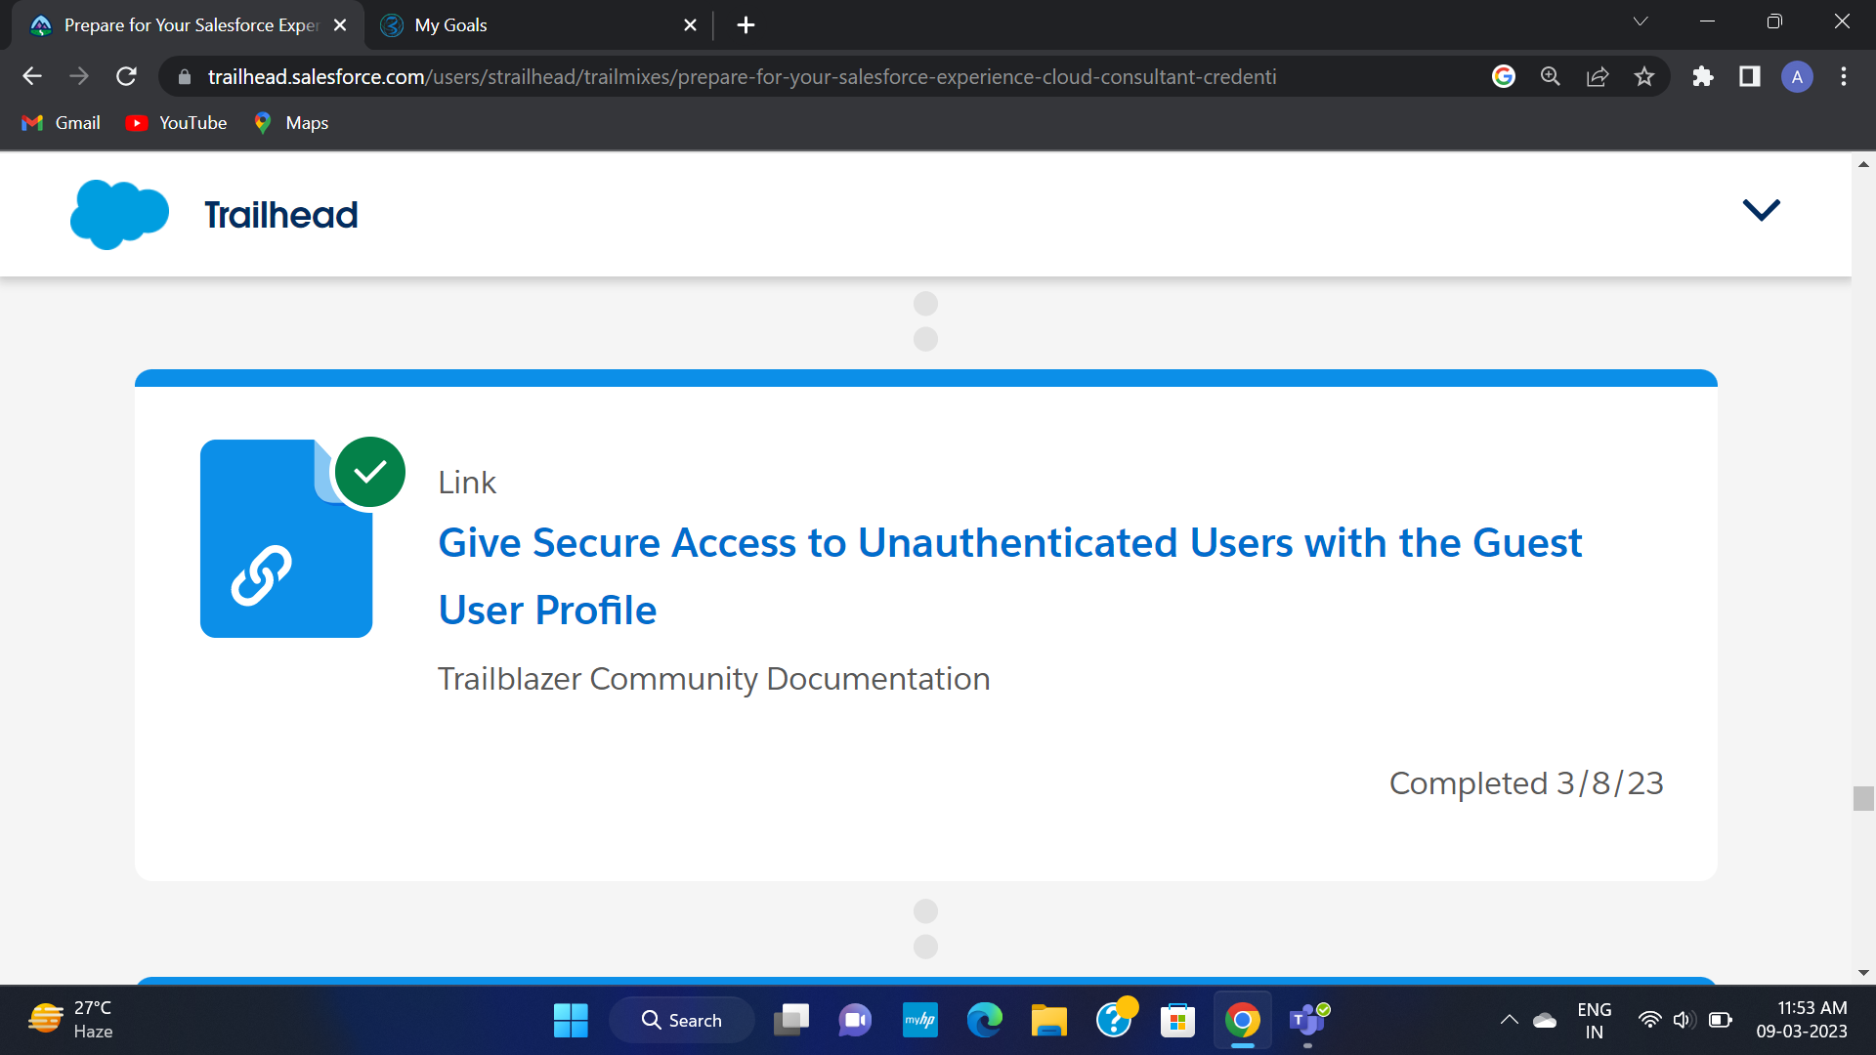
Task: Click the page vertical scrollbar thumb
Action: (x=1863, y=798)
